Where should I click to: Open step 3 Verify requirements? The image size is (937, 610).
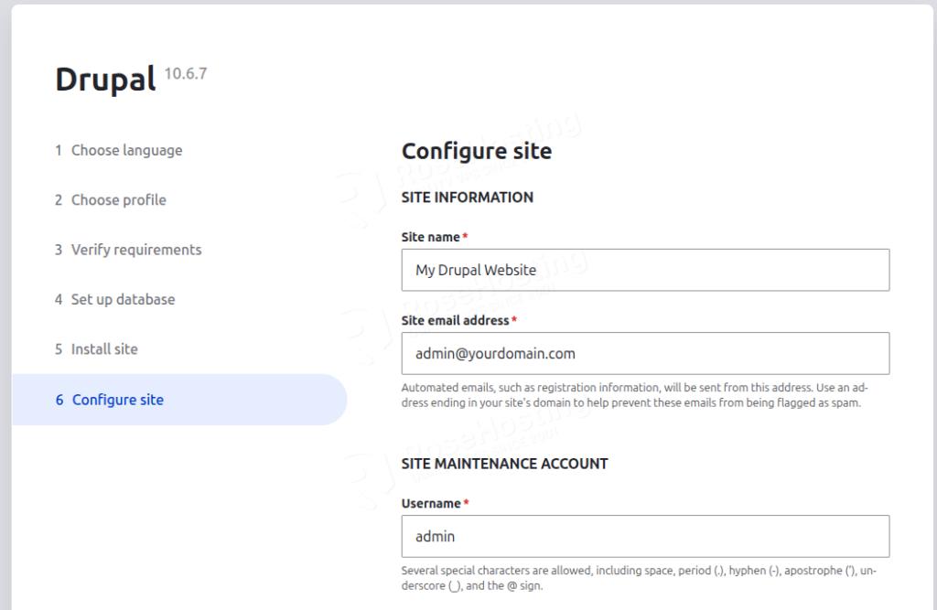128,249
